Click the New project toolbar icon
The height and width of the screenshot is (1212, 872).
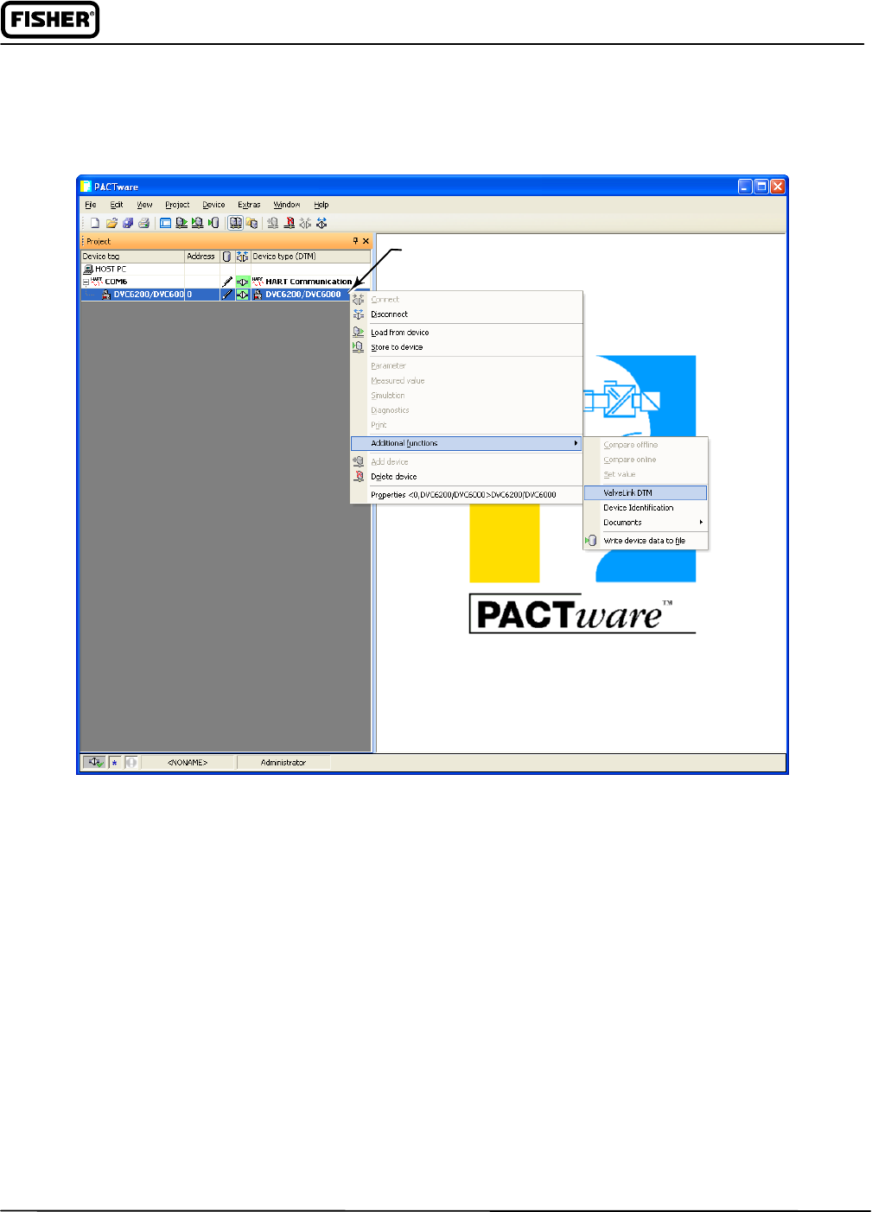coord(95,223)
